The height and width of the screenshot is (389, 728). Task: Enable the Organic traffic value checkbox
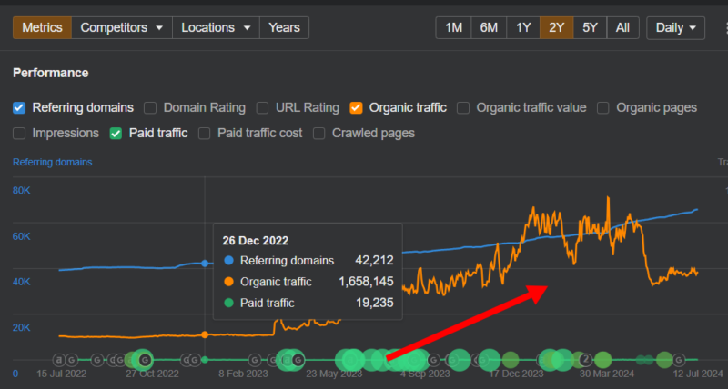[463, 107]
